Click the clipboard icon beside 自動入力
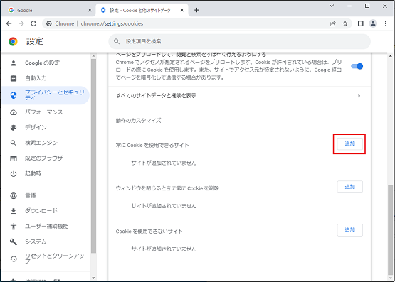The image size is (395, 282). click(14, 78)
